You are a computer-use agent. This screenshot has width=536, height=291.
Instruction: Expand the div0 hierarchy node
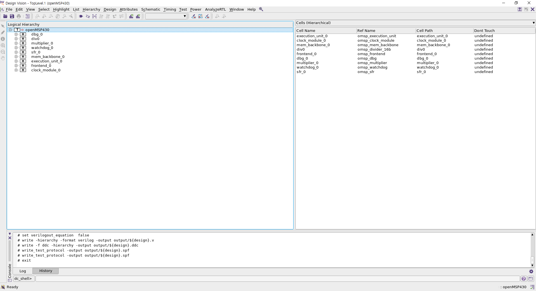click(16, 39)
